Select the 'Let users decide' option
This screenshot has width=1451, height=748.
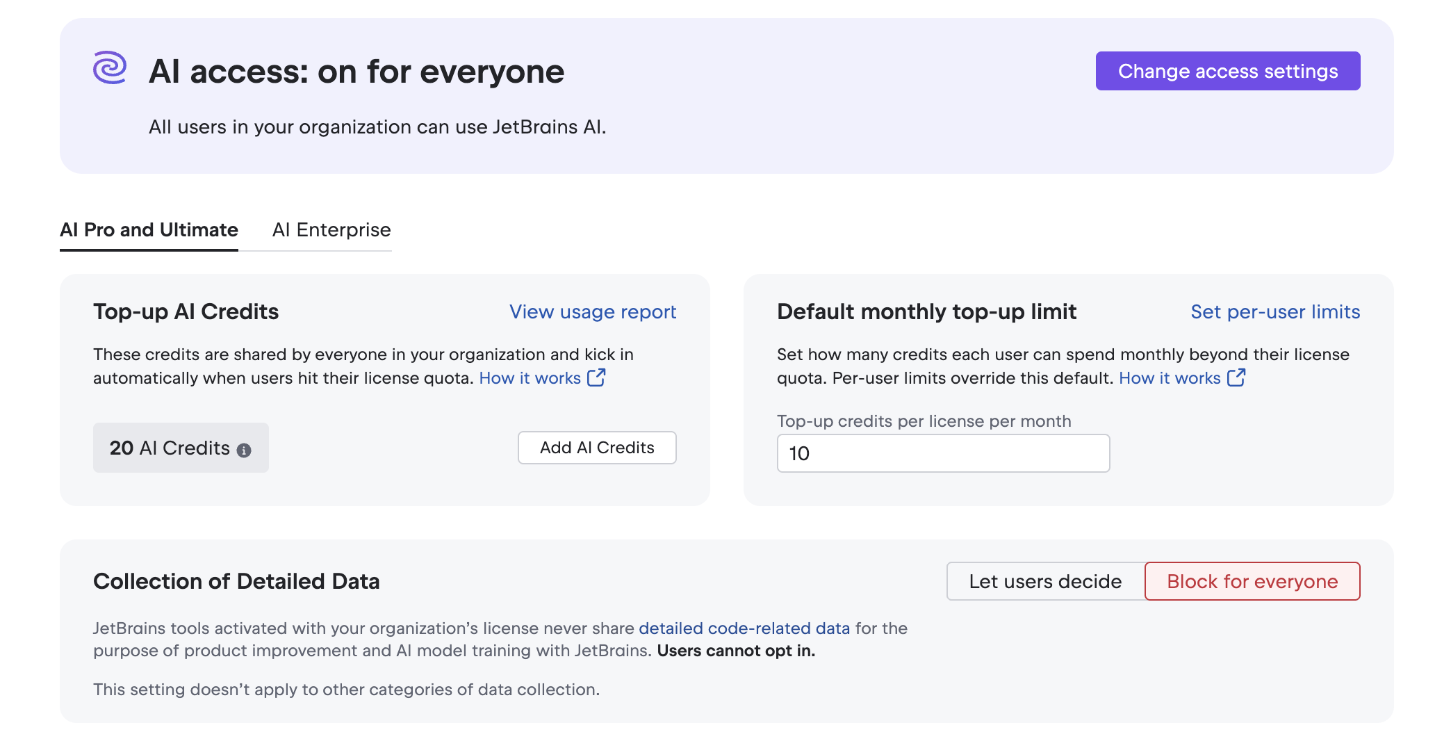1045,581
